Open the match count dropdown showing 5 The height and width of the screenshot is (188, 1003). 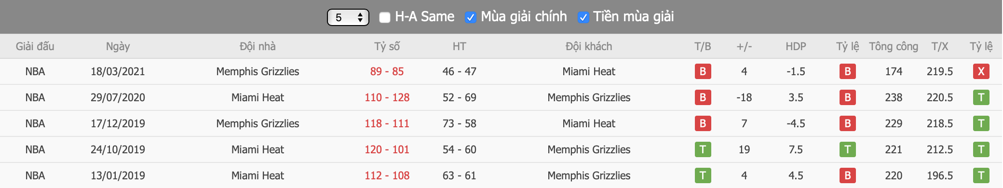point(348,17)
